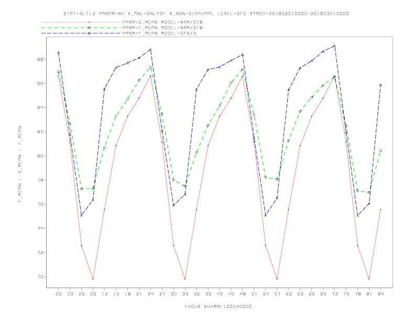
Task: Click y-axis tick label 74
Action: (40, 228)
